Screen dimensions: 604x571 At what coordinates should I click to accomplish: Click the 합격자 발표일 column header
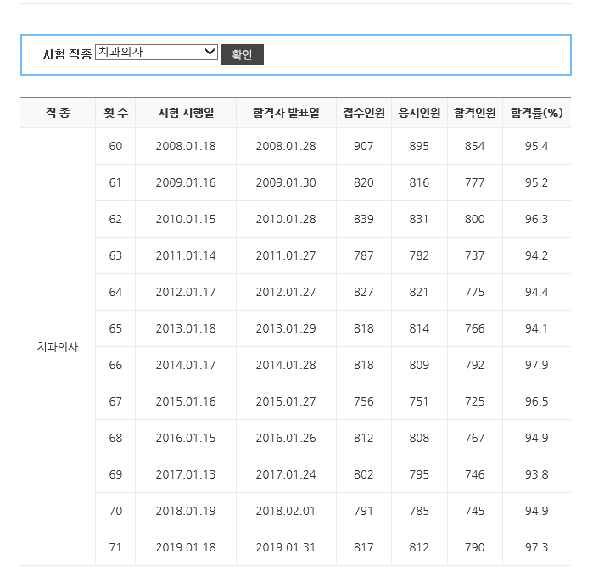pos(286,113)
